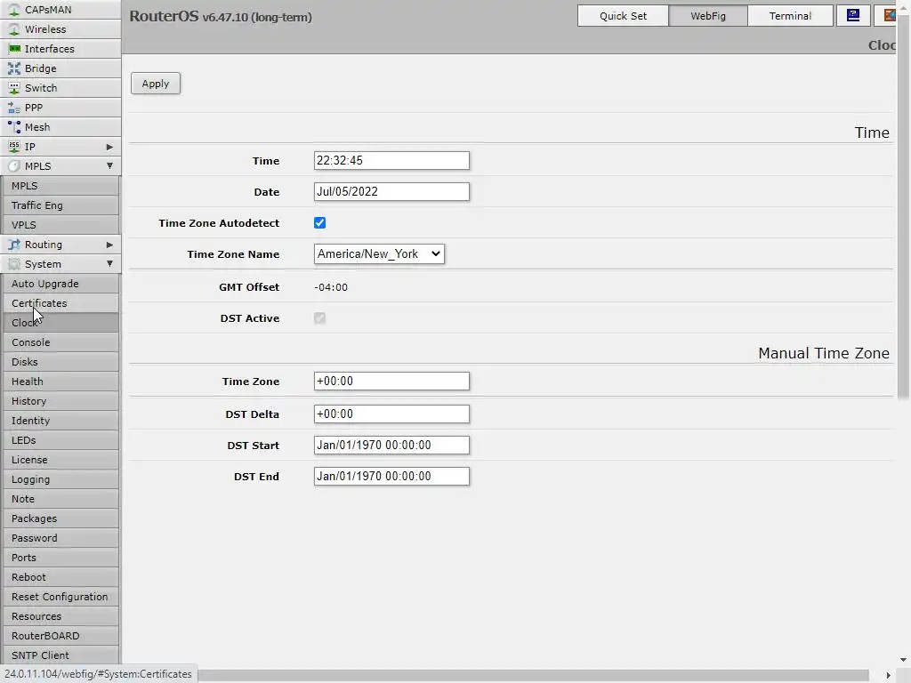This screenshot has width=911, height=683.
Task: Click the Routing icon in sidebar
Action: [14, 245]
